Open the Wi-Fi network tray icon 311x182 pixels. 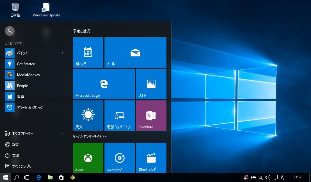coord(261,178)
